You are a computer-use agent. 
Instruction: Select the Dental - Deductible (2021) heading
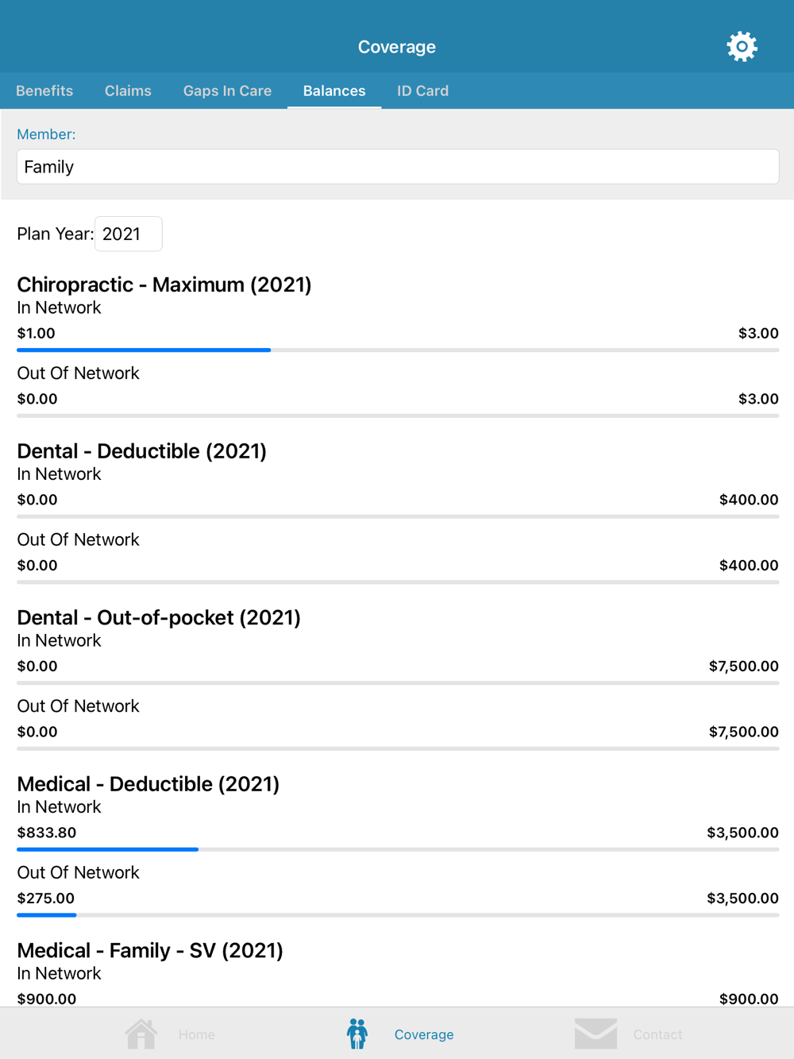point(141,451)
